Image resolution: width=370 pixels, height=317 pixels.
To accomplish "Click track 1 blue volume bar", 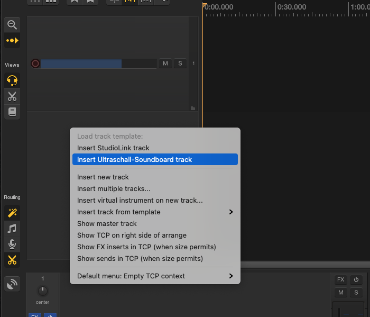I will tap(81, 64).
